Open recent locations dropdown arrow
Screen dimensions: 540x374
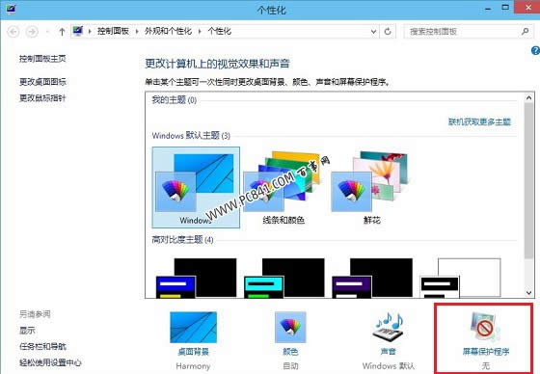[47, 32]
